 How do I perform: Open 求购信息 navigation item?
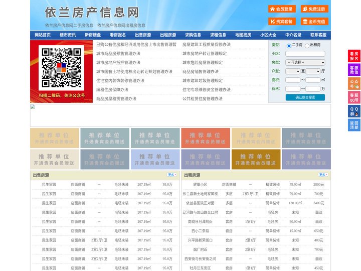click(193, 35)
